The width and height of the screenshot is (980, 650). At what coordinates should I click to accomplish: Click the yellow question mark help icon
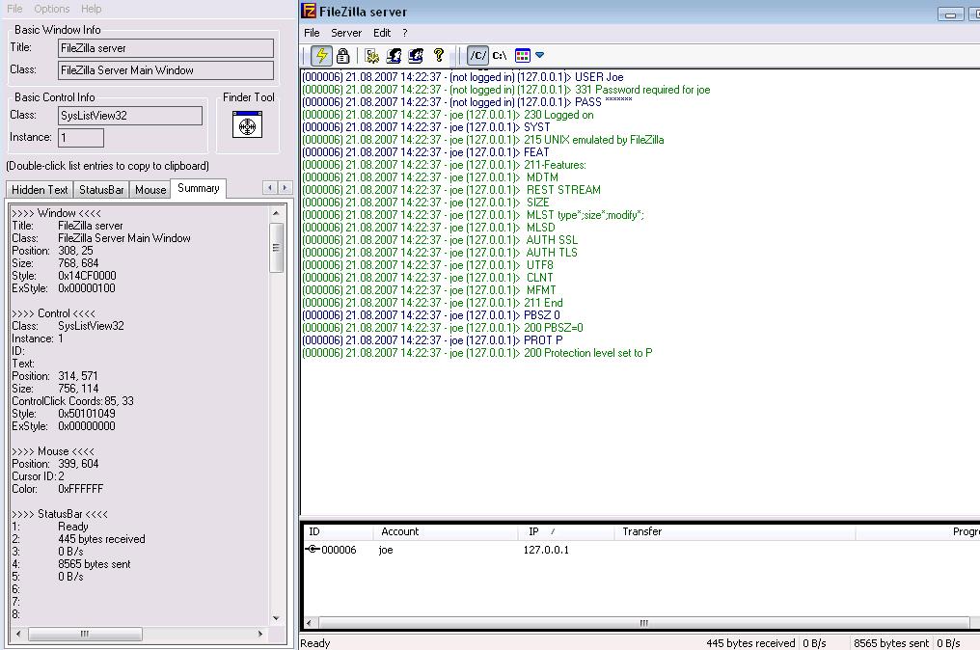coord(439,56)
